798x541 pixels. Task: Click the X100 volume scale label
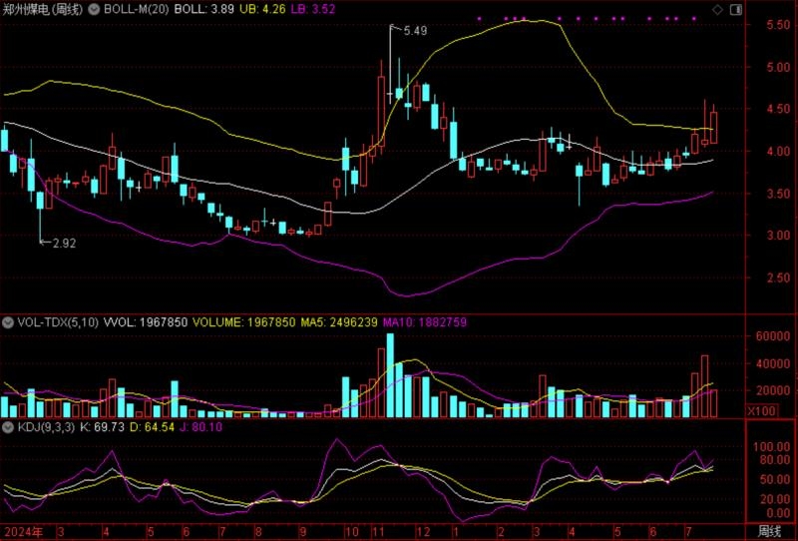pos(762,410)
